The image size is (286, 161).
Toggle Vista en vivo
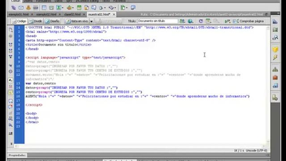(77, 21)
